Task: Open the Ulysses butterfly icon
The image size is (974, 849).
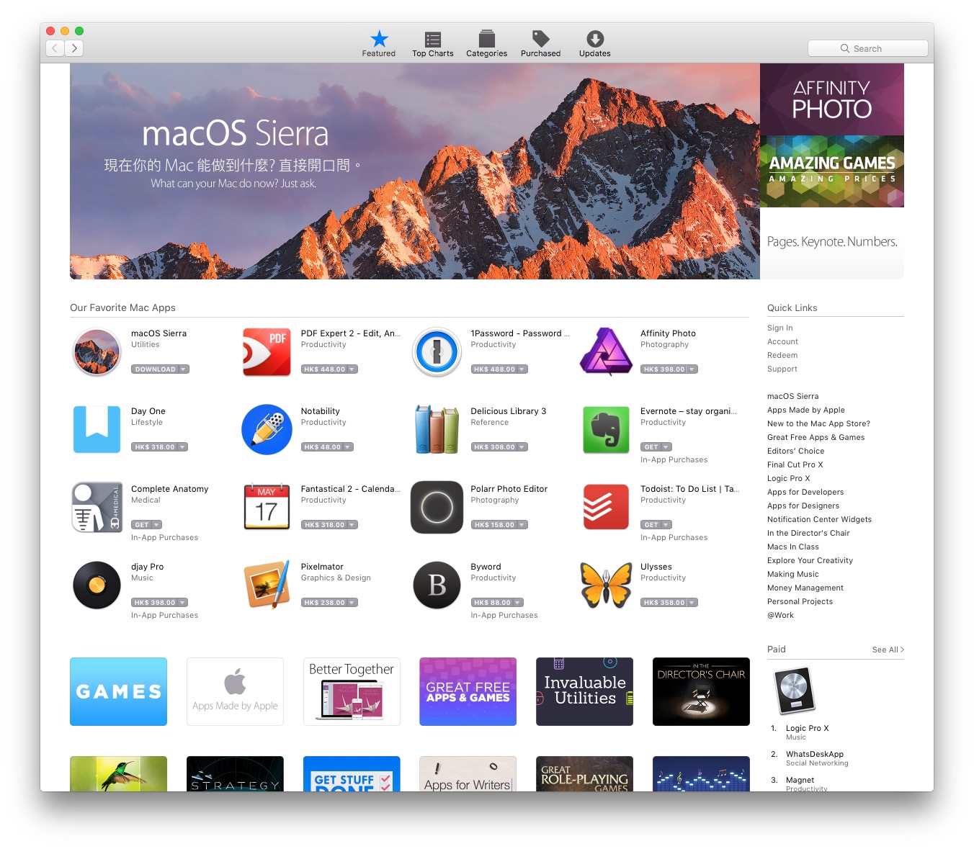Action: click(607, 585)
